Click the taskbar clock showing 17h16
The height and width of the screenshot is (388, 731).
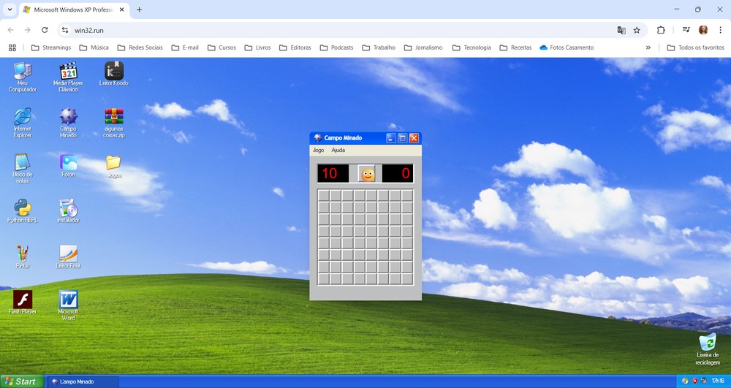coord(719,381)
